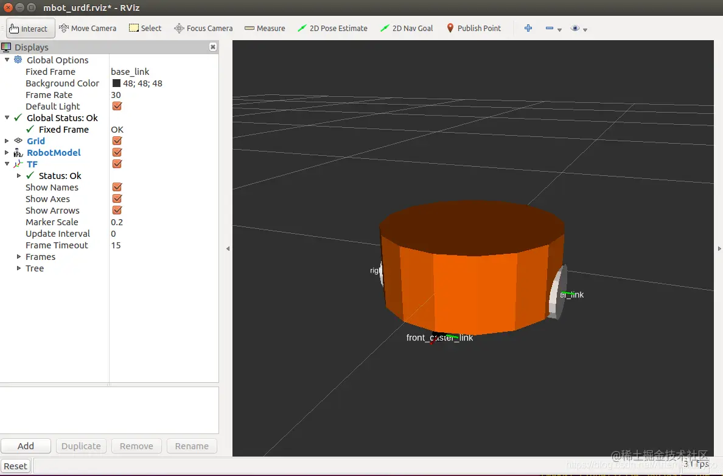The height and width of the screenshot is (476, 723).
Task: Uncheck Show Axes
Action: click(x=117, y=198)
